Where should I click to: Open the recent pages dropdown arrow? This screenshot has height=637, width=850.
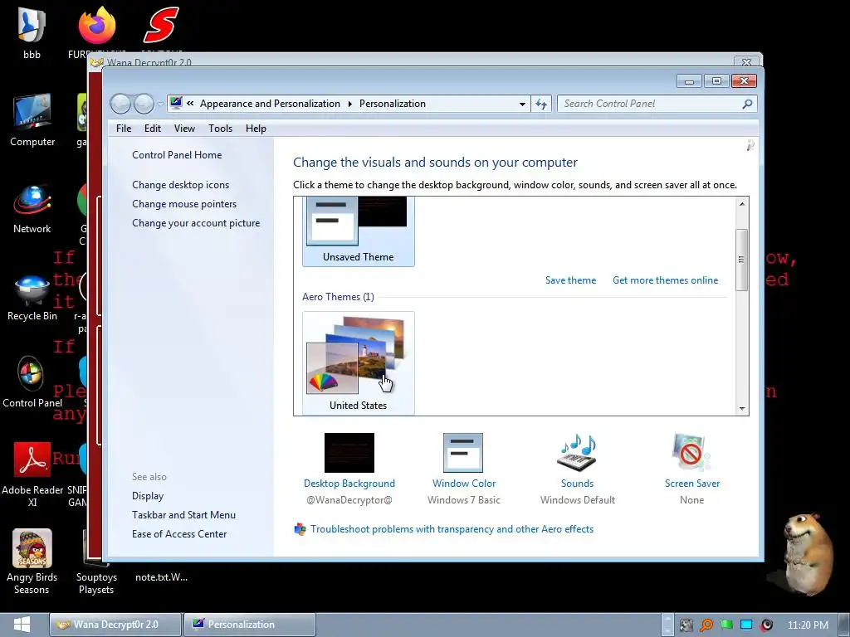pos(160,104)
